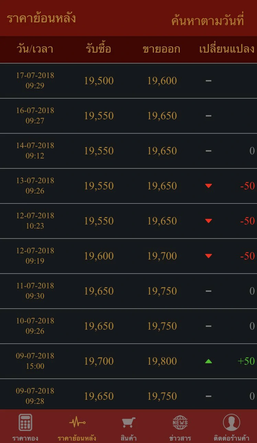This screenshot has height=443, width=257.
Task: Select the 17-07-2018 09:29 price row
Action: click(x=128, y=81)
